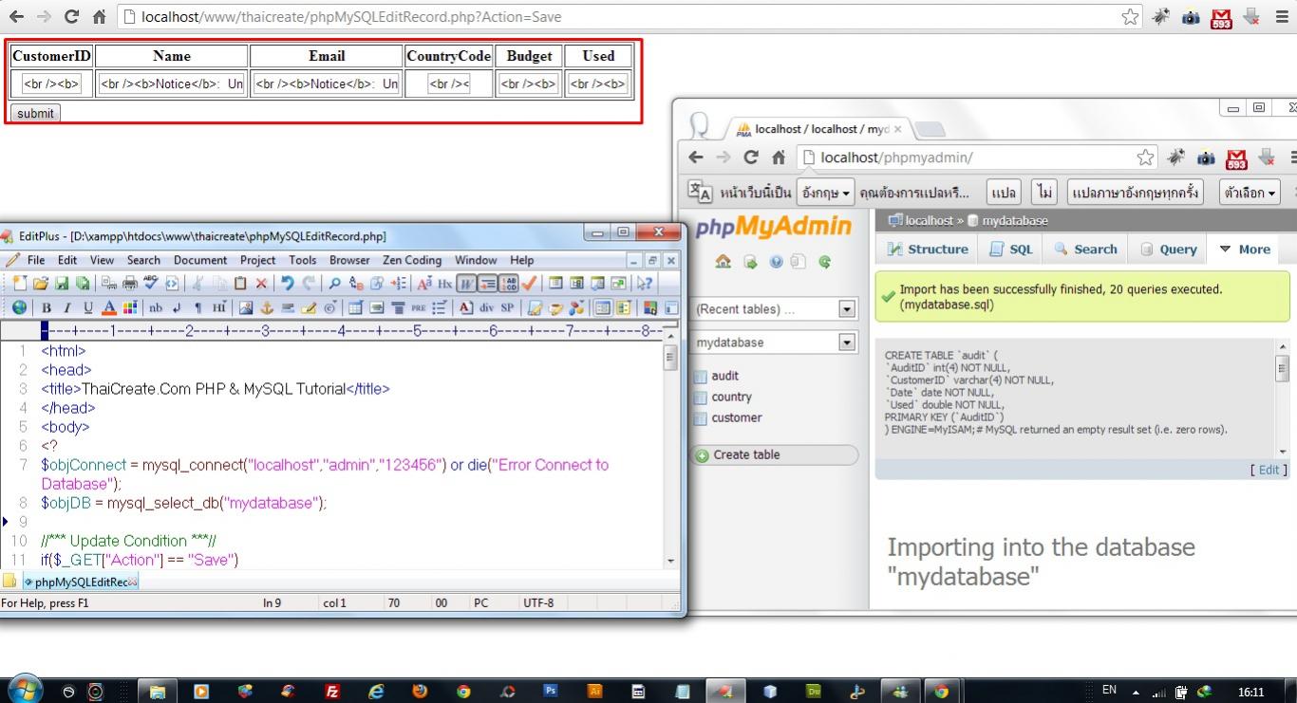The height and width of the screenshot is (703, 1297).
Task: Click the Email input field in form
Action: click(327, 84)
